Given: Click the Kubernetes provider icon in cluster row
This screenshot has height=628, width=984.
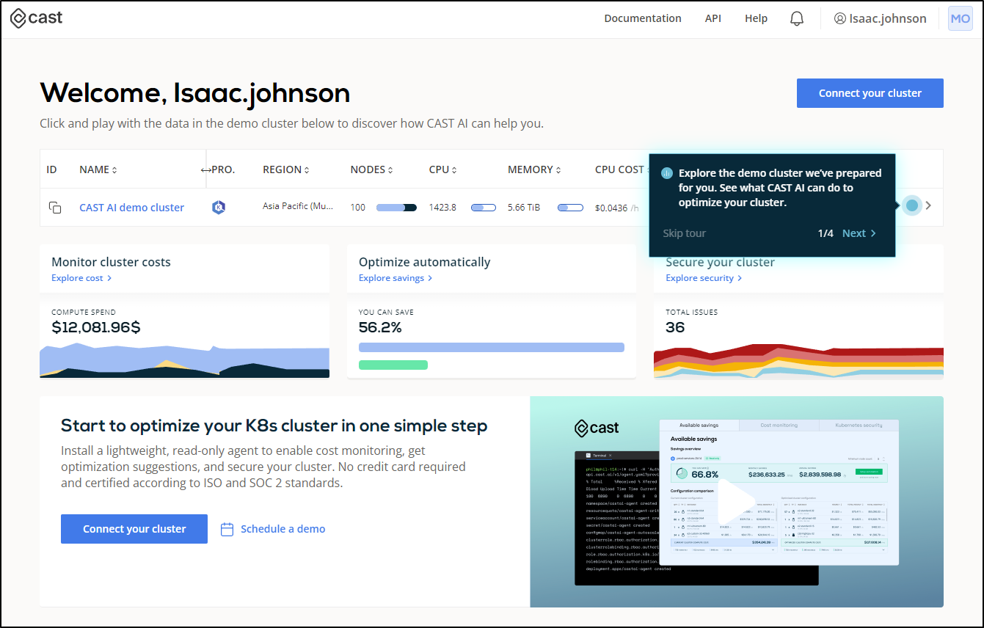Looking at the screenshot, I should pyautogui.click(x=219, y=208).
